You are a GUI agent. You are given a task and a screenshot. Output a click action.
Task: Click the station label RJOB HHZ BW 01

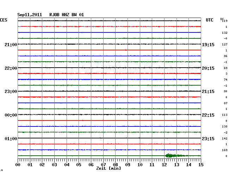point(67,15)
